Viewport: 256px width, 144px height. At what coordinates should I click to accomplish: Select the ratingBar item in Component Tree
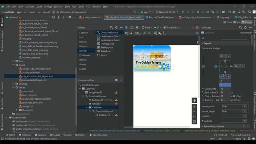[x=97, y=104]
